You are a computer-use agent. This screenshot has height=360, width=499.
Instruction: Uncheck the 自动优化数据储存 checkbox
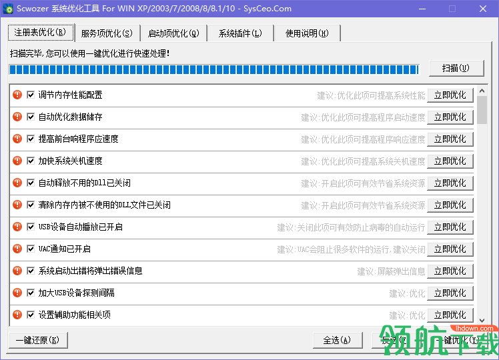pyautogui.click(x=31, y=117)
